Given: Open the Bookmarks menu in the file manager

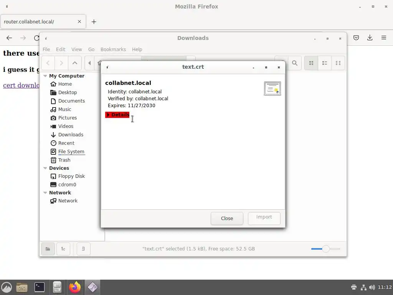Looking at the screenshot, I should click(x=113, y=50).
